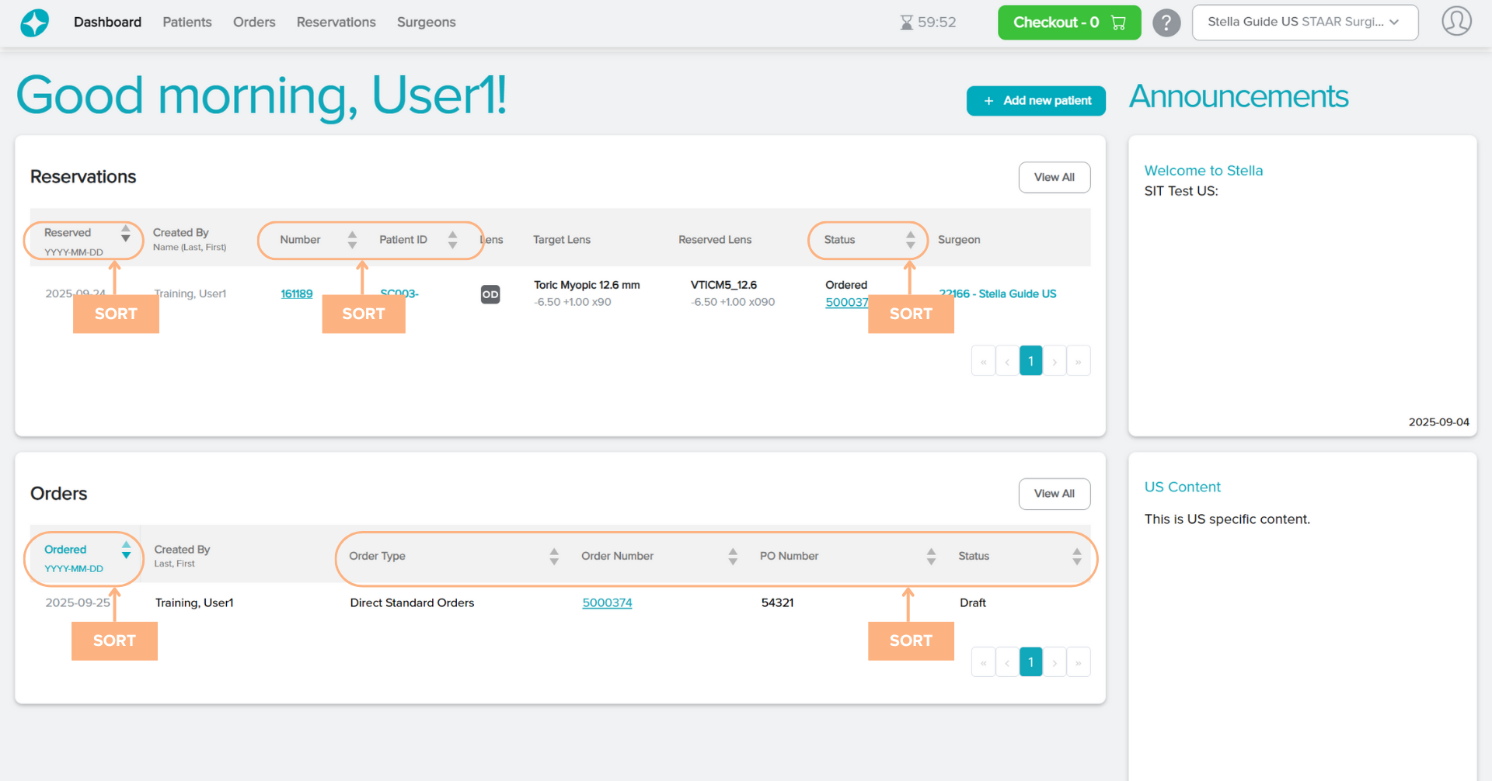
Task: Open order number 5000374 link
Action: pos(607,603)
